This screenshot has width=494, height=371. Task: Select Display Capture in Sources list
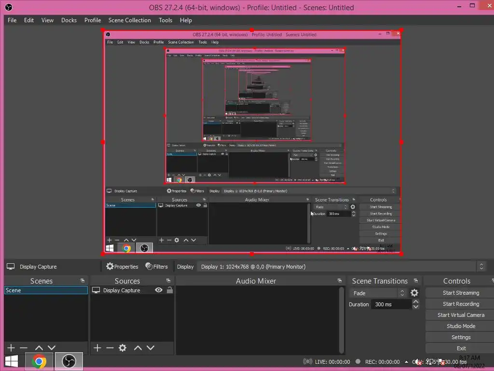[122, 290]
